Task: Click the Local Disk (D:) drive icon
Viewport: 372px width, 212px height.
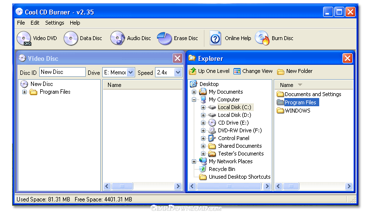Action: point(212,115)
